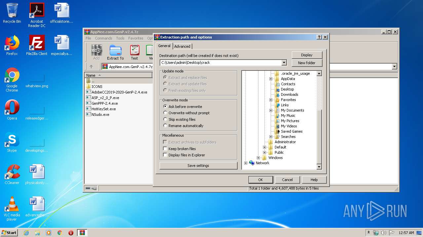Click the Test toolbar icon
The image size is (423, 237).
click(135, 52)
